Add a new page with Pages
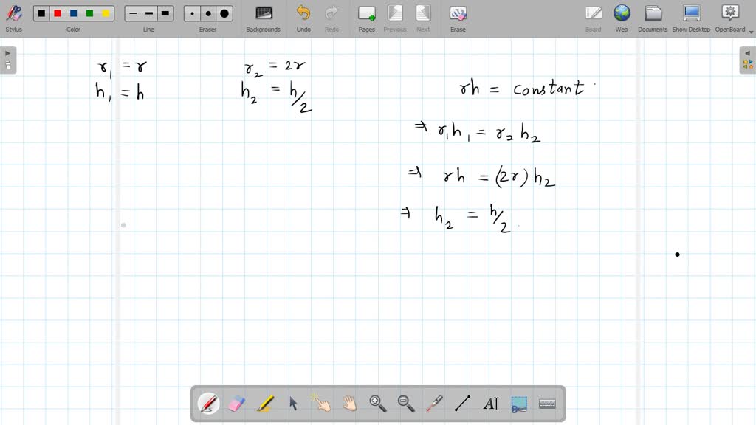This screenshot has width=756, height=425. (366, 18)
